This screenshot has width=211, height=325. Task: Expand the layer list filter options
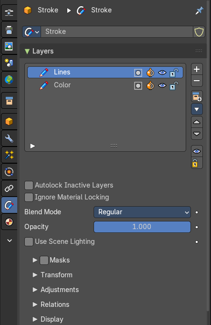32,146
